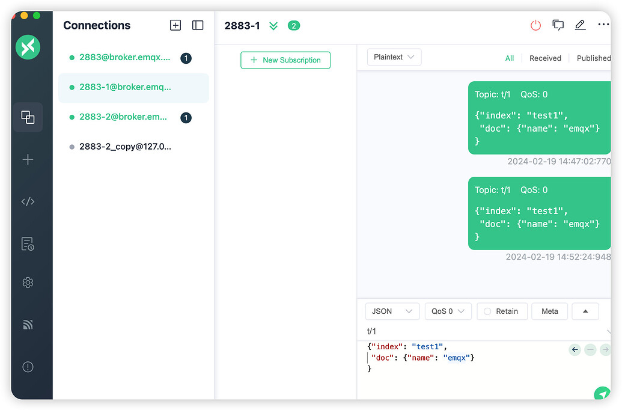Expand connection details with green double chevron
Screen dimensions: 622x410
273,26
